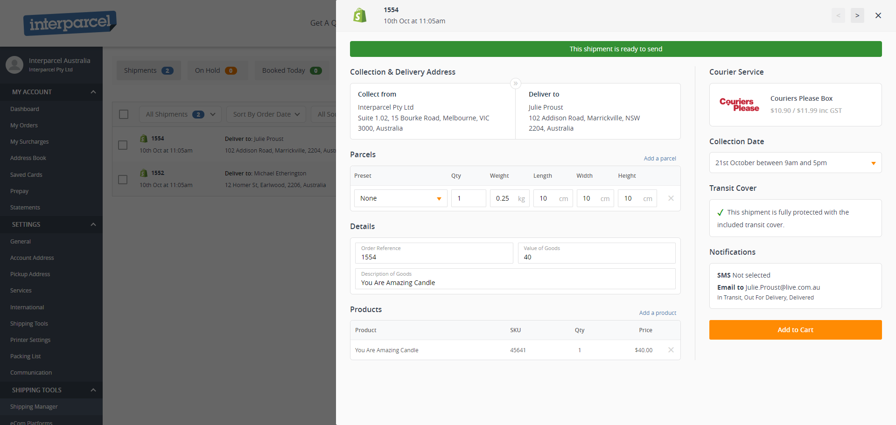Remove You Are Amazing Candle product

tap(671, 350)
